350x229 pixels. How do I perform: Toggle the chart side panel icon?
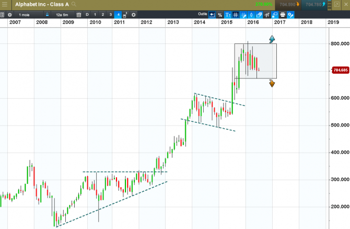click(x=2, y=15)
